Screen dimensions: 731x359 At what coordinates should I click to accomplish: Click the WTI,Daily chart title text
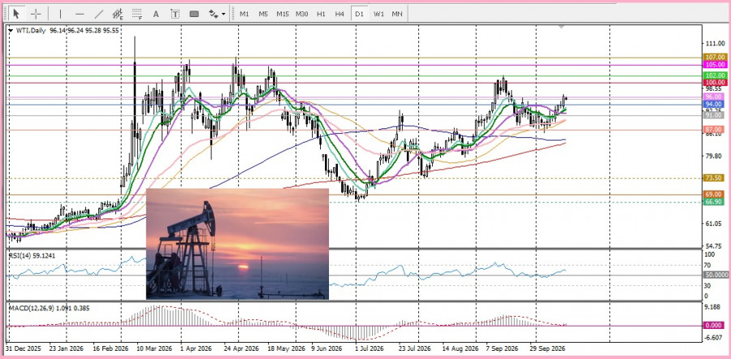(x=31, y=30)
